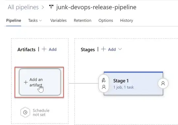
Task: Click the Add an artifact card
Action: click(40, 82)
